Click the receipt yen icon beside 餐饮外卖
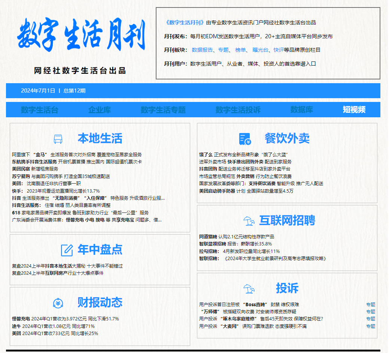The width and height of the screenshot is (389, 353). click(245, 139)
